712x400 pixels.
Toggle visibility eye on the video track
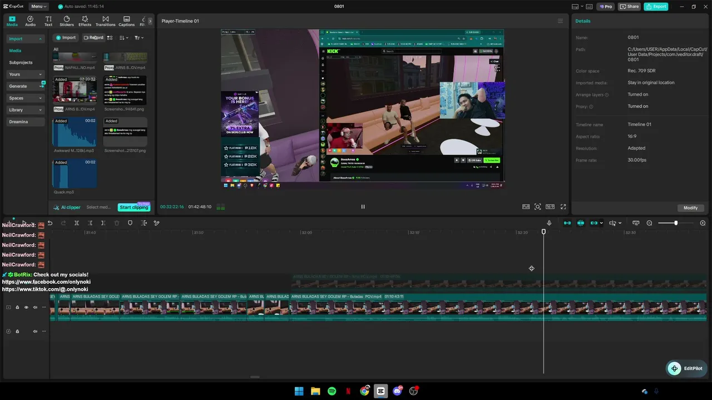[26, 307]
